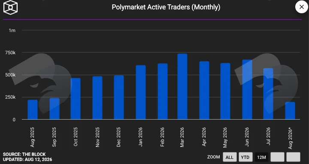Click The Block cube logo icon
This screenshot has height=164, width=309.
(11, 7)
